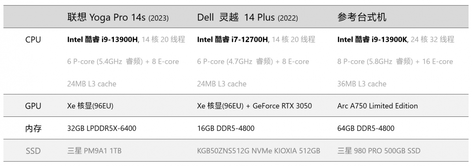The height and width of the screenshot is (166, 472).
Task: Click the 36MB L3 cache cell
Action: [x=362, y=84]
